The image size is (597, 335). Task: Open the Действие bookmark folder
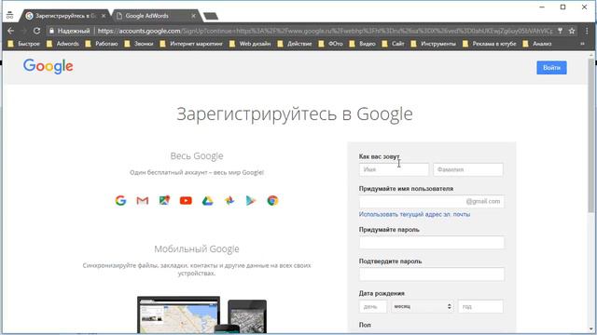click(x=295, y=44)
